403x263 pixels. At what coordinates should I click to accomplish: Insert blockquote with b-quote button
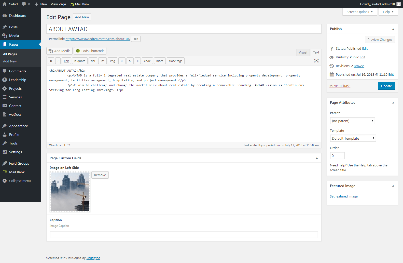pos(80,61)
